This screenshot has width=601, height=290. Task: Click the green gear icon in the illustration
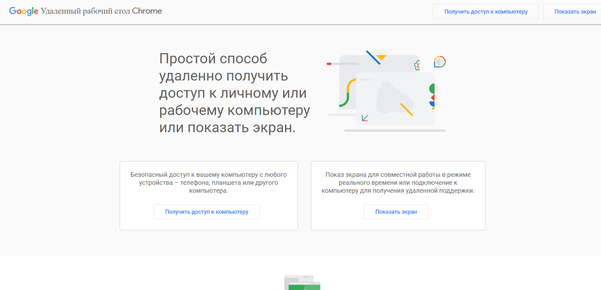pos(417,66)
